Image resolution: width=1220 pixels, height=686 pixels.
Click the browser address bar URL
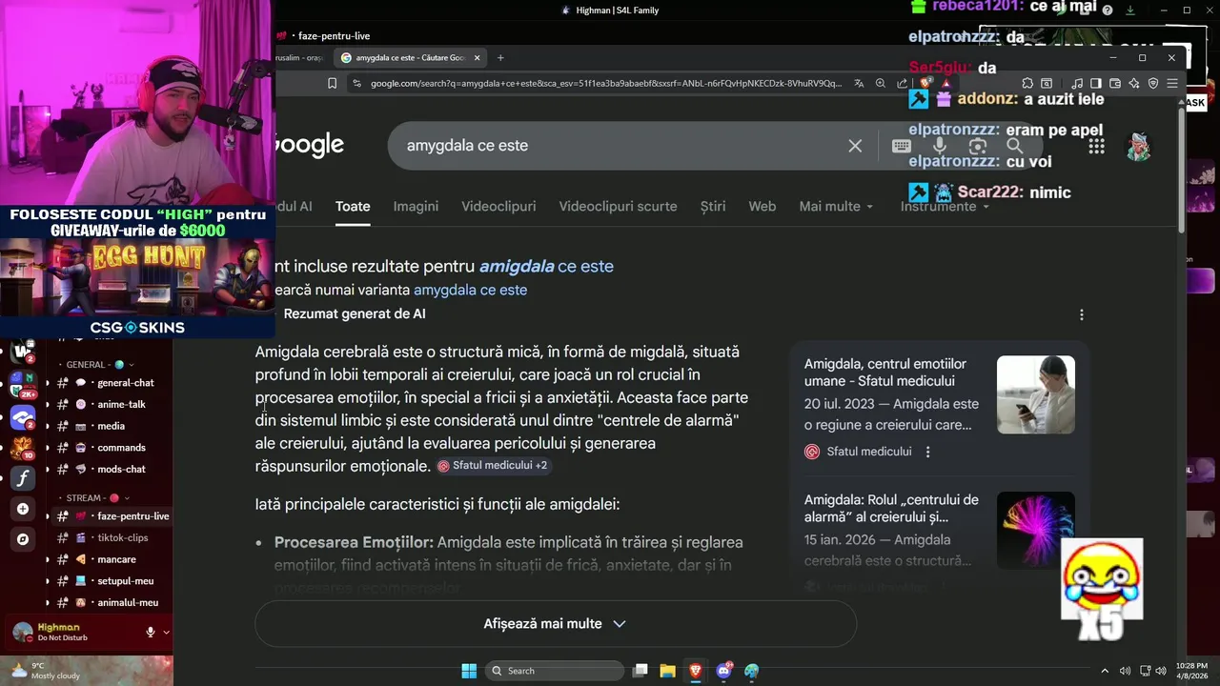(606, 83)
